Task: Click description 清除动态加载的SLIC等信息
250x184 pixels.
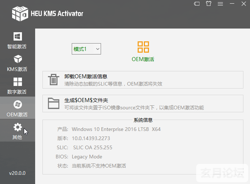Action: (x=93, y=84)
